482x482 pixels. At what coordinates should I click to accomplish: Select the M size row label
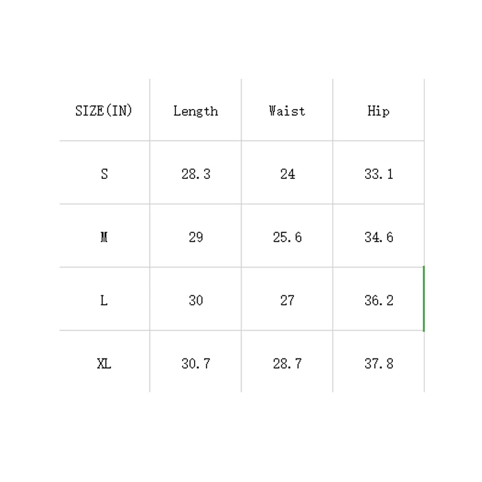coord(104,237)
